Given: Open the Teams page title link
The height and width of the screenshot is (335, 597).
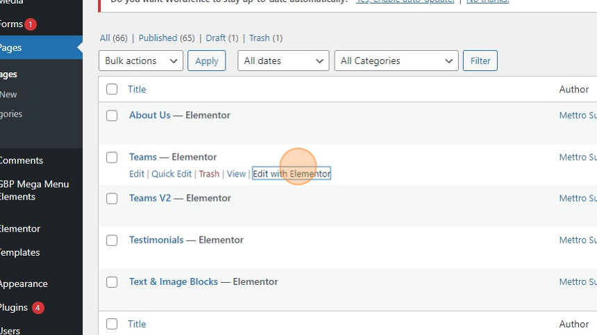Looking at the screenshot, I should pyautogui.click(x=143, y=157).
